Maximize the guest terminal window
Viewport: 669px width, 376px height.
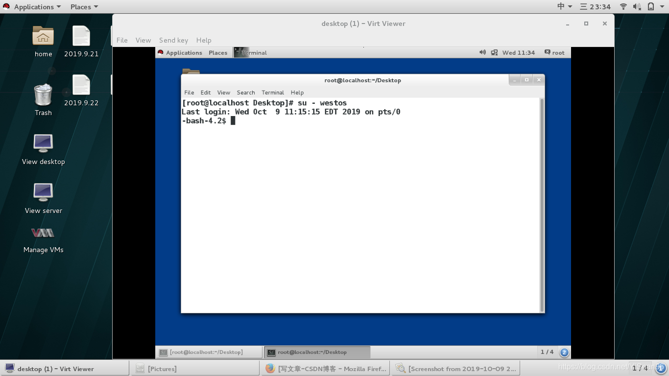point(526,80)
